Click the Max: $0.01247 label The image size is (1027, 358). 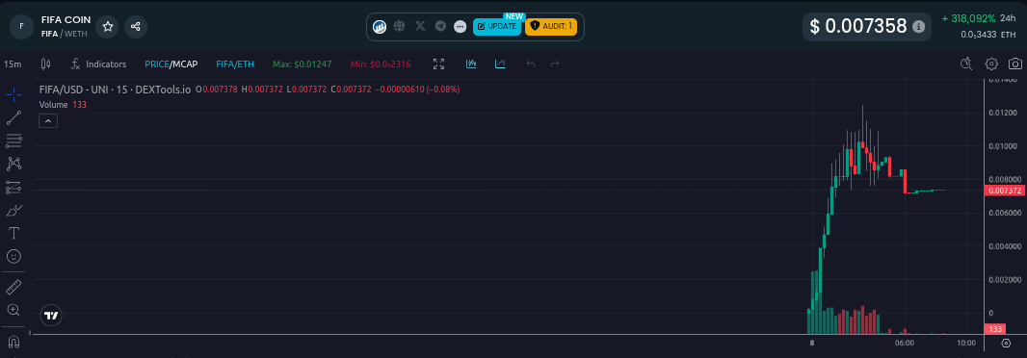pyautogui.click(x=302, y=64)
